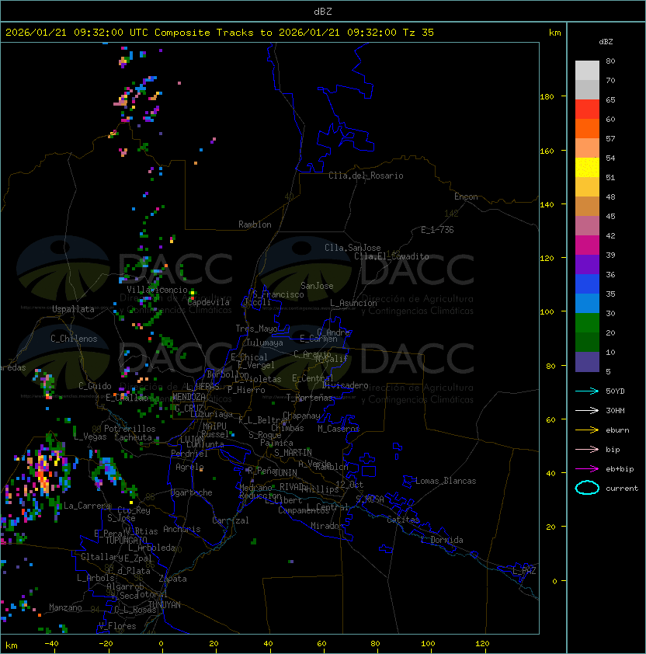Click the 'Catitas' map label
The image size is (646, 654).
pyautogui.click(x=403, y=520)
